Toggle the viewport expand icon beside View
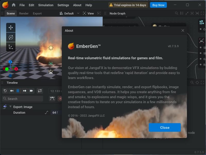 pyautogui.click(x=99, y=13)
